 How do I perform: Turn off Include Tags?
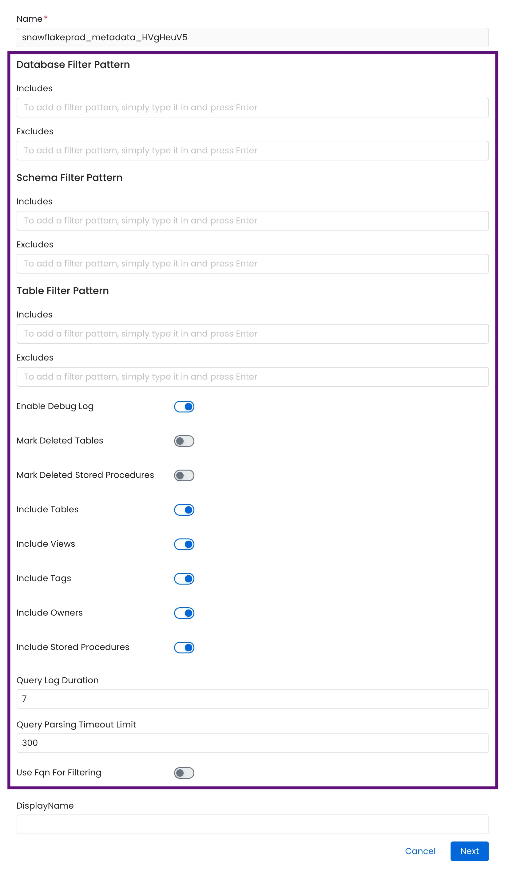pos(184,578)
